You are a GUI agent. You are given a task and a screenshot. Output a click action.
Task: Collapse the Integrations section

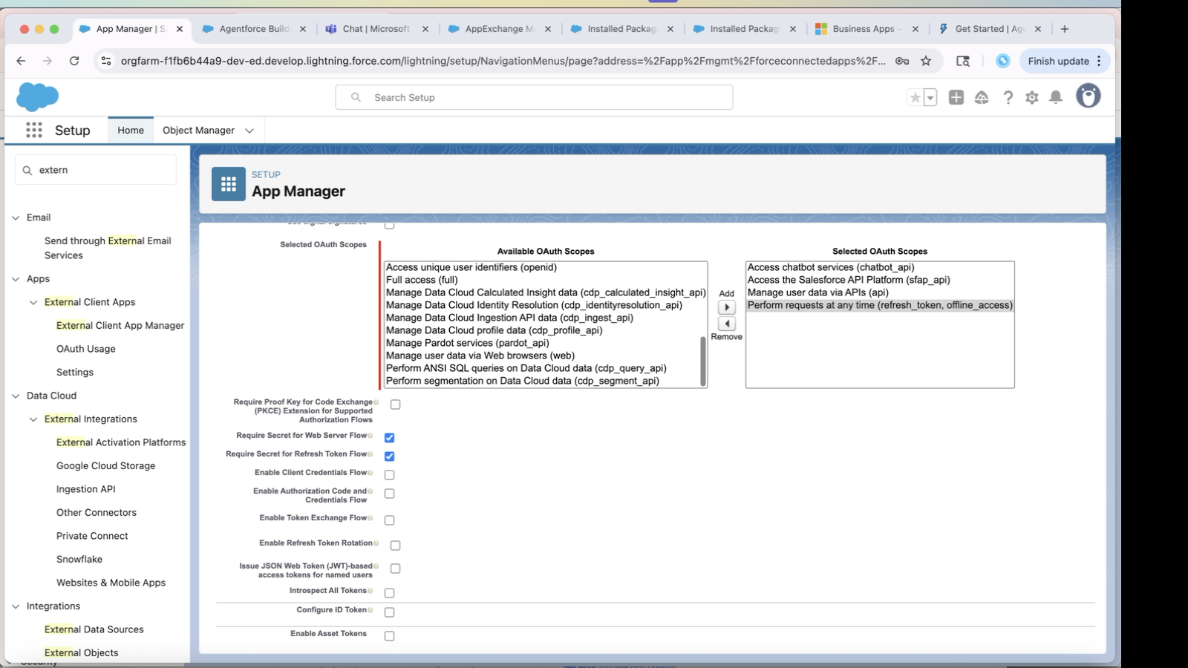point(16,606)
